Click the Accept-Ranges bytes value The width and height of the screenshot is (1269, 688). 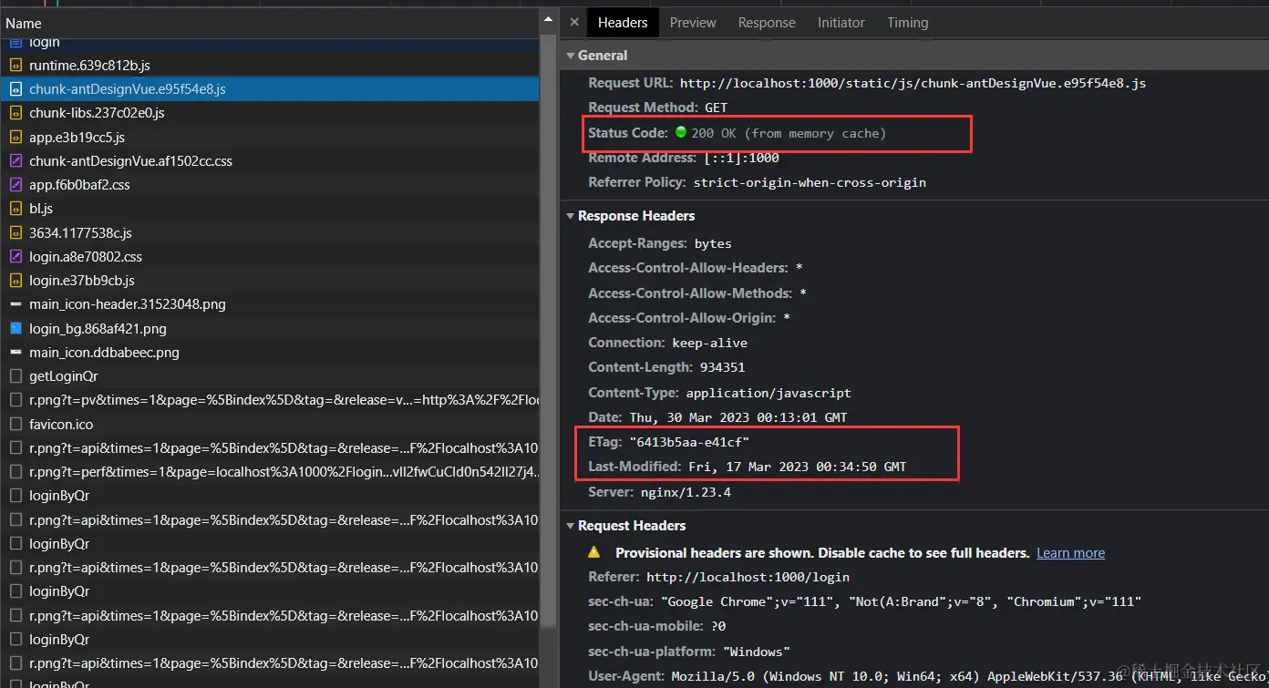point(713,243)
